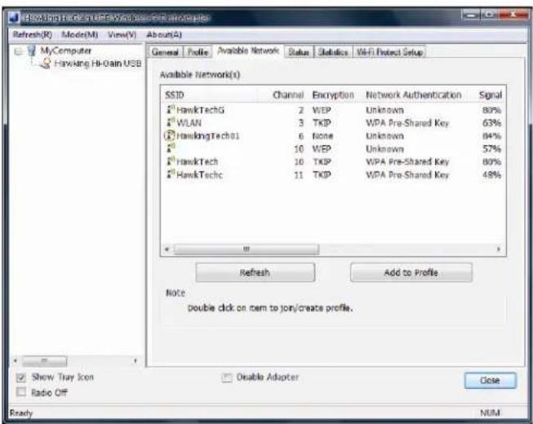
Task: Open the Statistics tab
Action: (x=333, y=52)
